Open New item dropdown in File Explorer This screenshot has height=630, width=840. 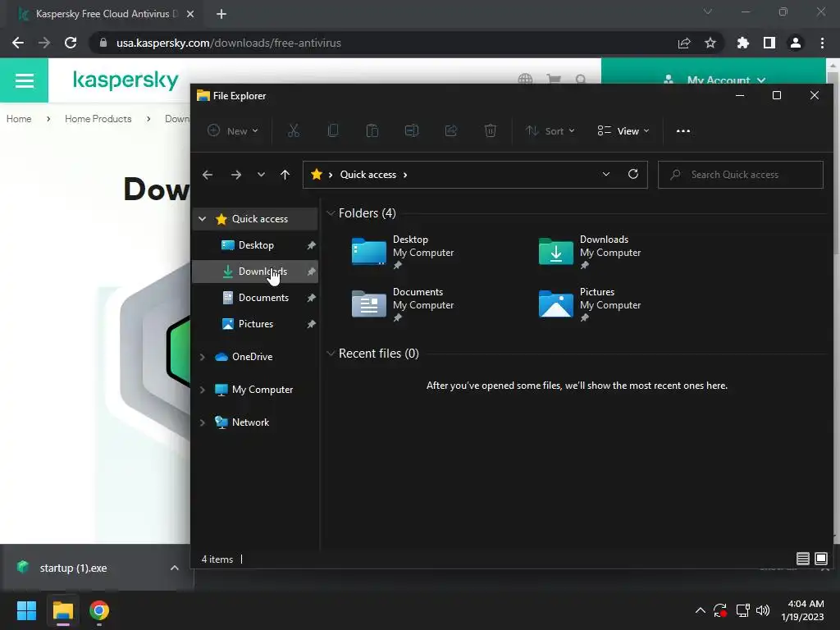233,130
